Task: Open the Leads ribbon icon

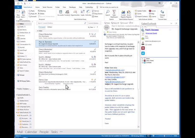Action: (83, 13)
